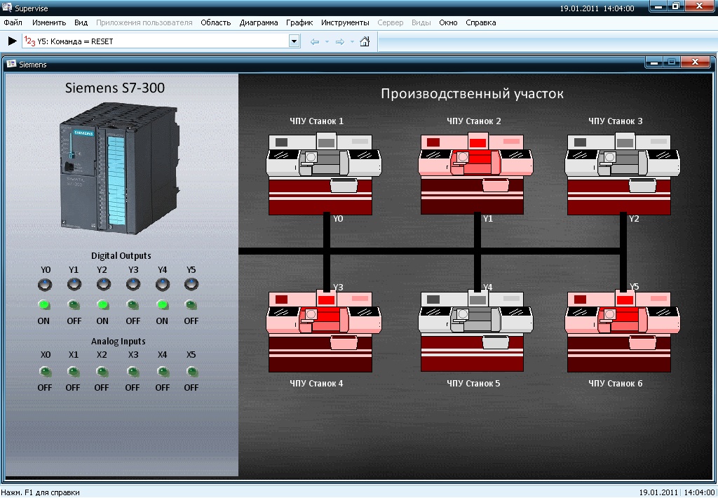Image resolution: width=718 pixels, height=498 pixels.
Task: Click the Analog Inputs heading
Action: click(118, 342)
